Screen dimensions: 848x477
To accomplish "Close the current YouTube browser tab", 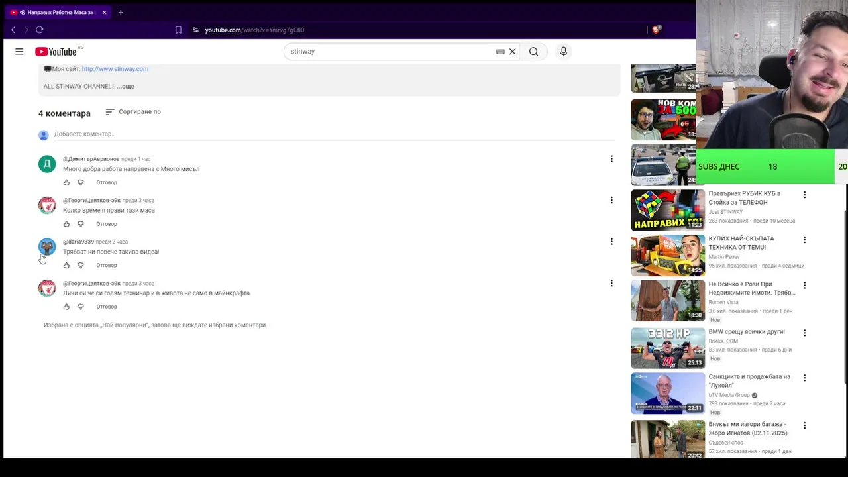I will pos(104,12).
